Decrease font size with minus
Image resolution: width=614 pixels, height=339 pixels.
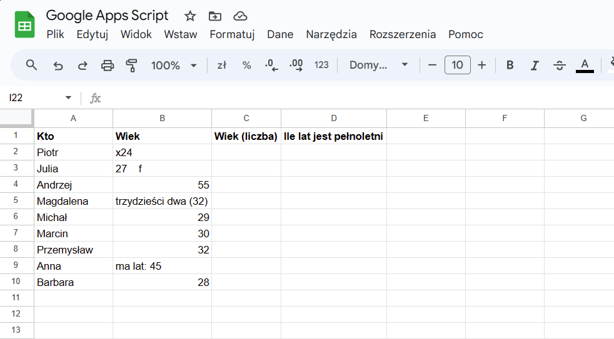coord(432,65)
